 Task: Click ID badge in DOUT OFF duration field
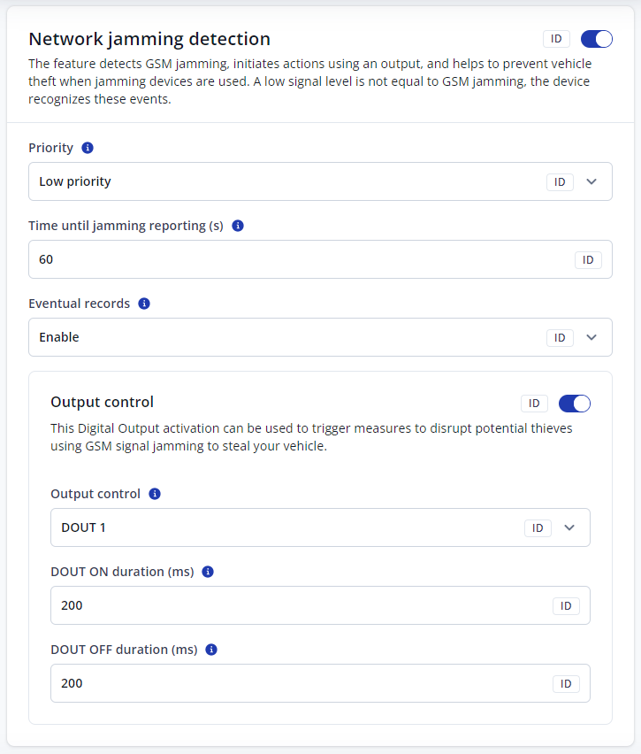[x=566, y=683]
